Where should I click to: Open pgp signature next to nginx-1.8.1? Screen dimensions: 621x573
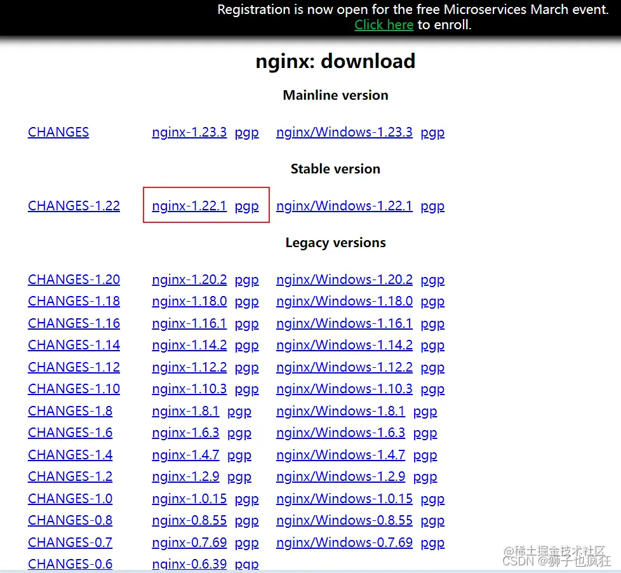point(239,412)
